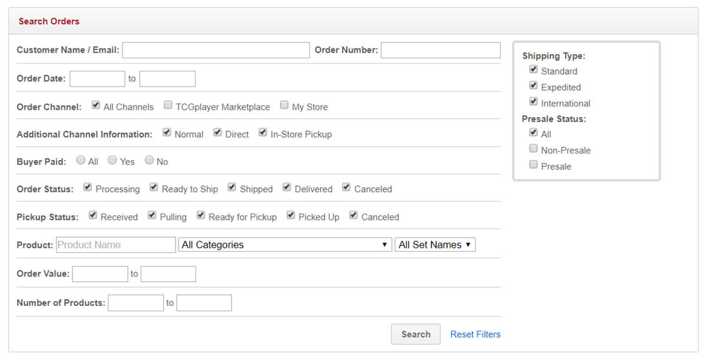Focus the Product Name field

point(116,245)
